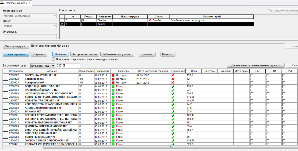Click red X load icon in row 2200122
Image resolution: width=298 pixels, height=151 pixels.
tap(173, 79)
